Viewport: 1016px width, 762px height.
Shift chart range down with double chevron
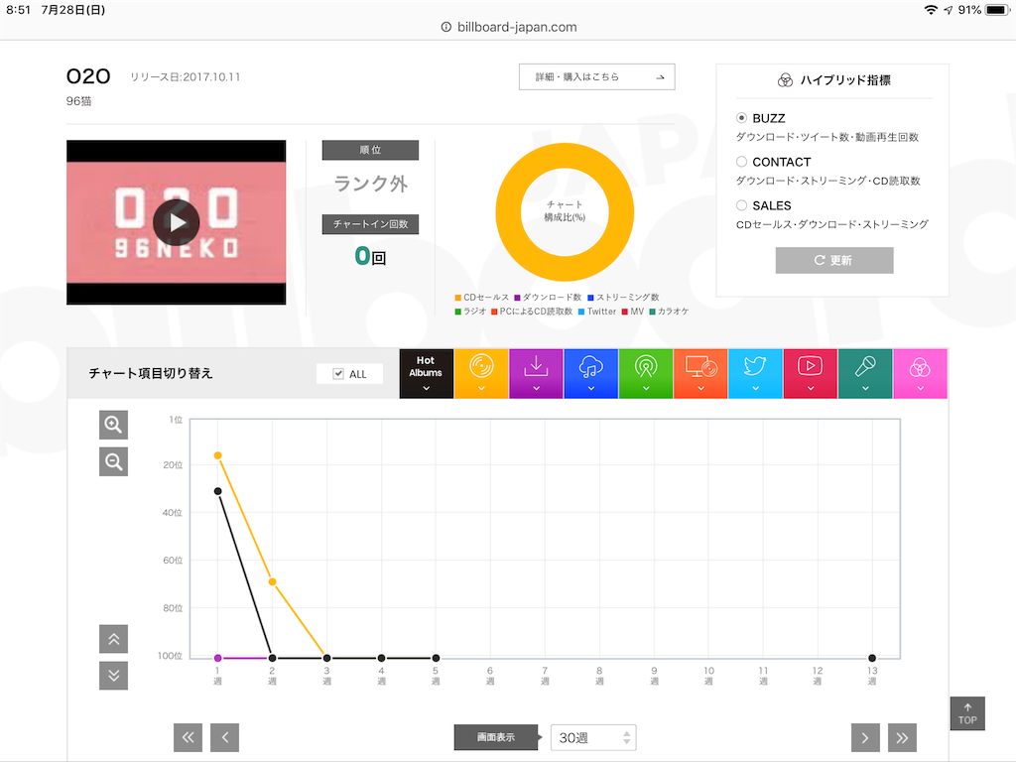point(113,676)
